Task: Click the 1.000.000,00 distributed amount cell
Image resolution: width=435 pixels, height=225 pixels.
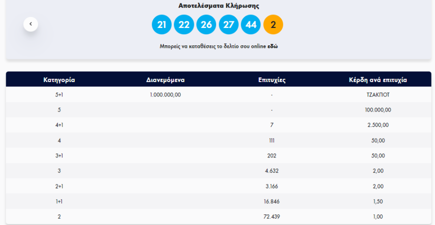Action: point(165,95)
